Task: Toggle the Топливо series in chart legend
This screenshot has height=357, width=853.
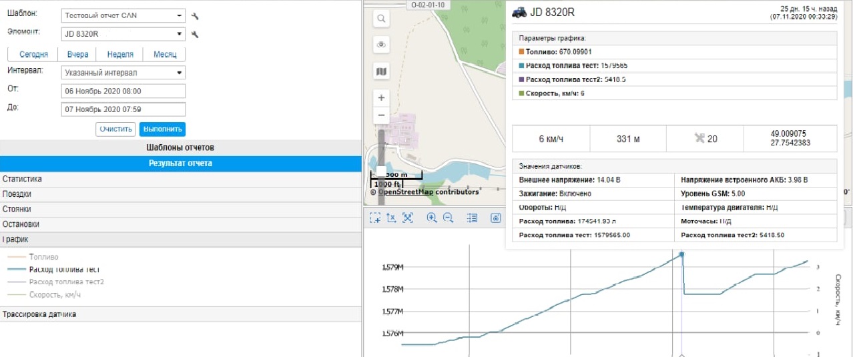Action: 44,257
